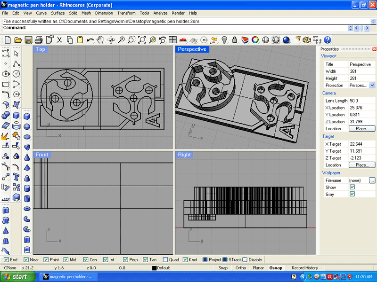Viewport: 377px width, 282px height.
Task: Click the Zoom Extents icon
Action: 142,40
